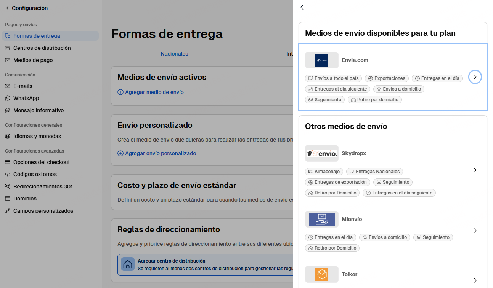Screen dimensions: 493x288
Task: Expand Teiker with its chevron
Action: (x=475, y=280)
